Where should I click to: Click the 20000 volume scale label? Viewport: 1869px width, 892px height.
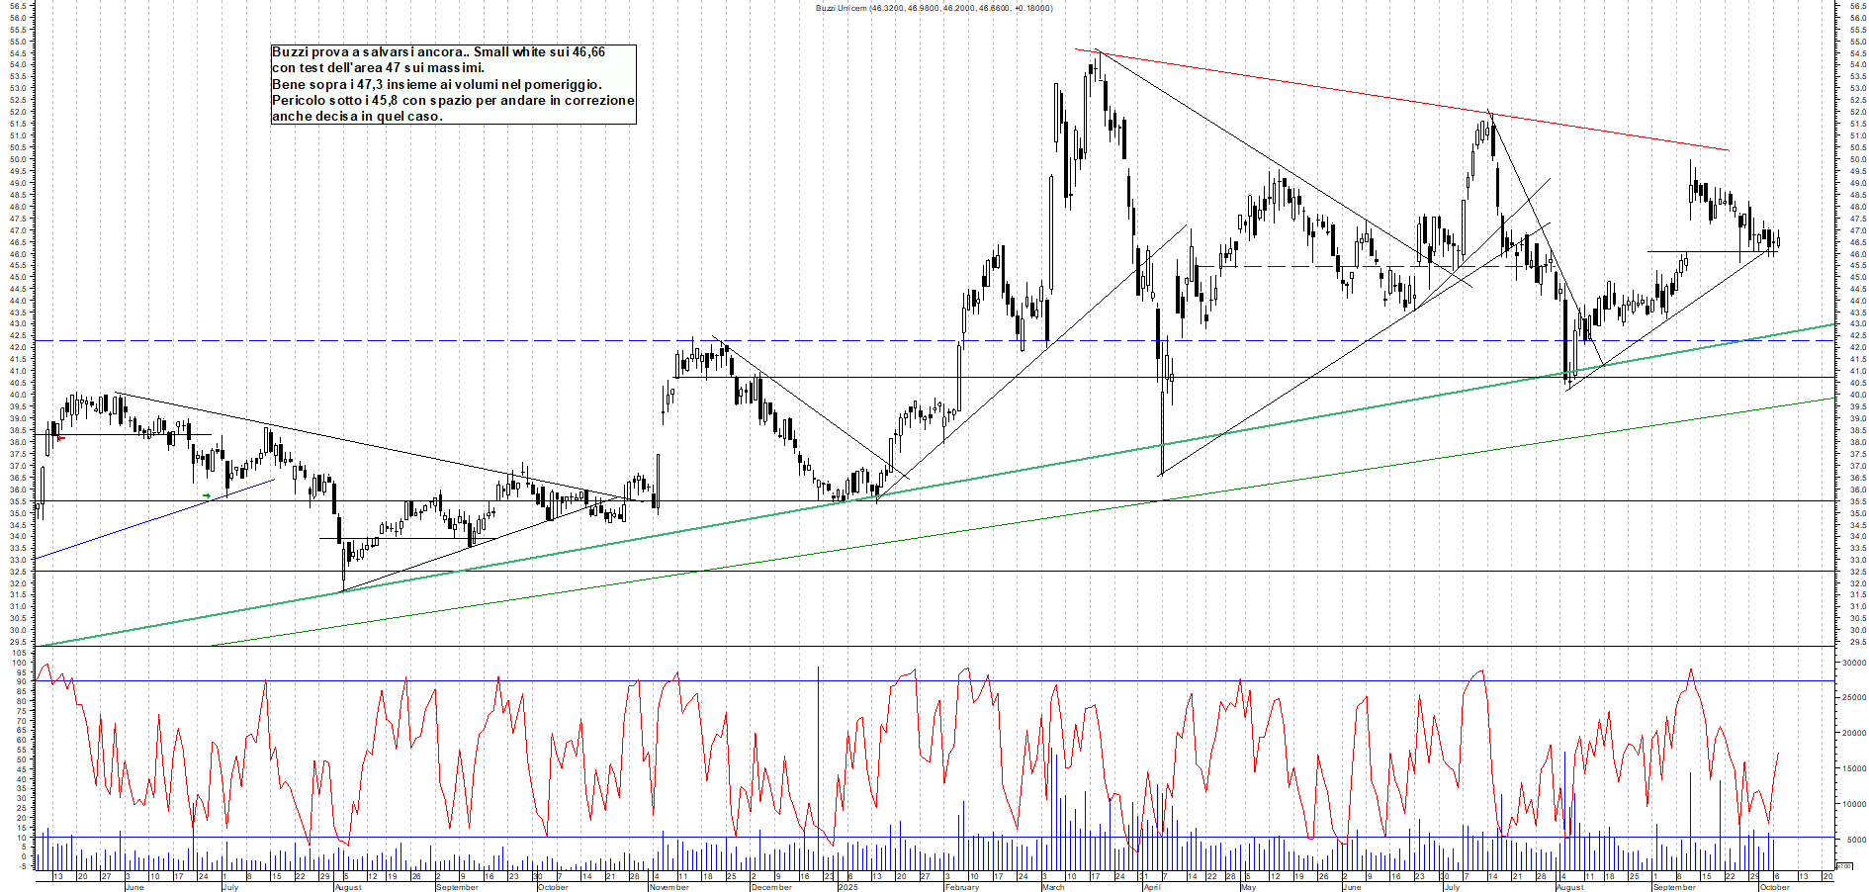(1852, 733)
